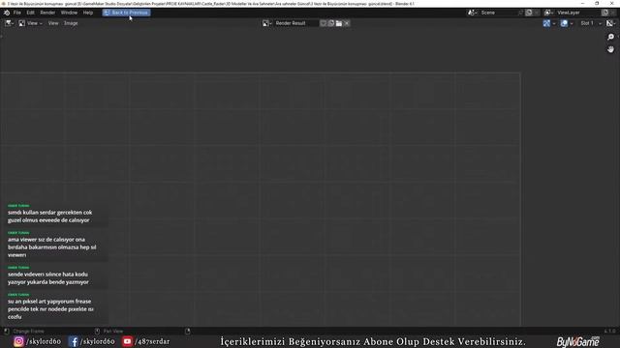The height and width of the screenshot is (348, 620).
Task: Open the editor type dropdown in the header
Action: click(x=9, y=23)
